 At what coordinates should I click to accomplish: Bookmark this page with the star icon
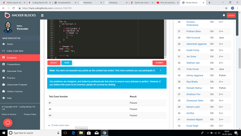pyautogui.click(x=226, y=8)
